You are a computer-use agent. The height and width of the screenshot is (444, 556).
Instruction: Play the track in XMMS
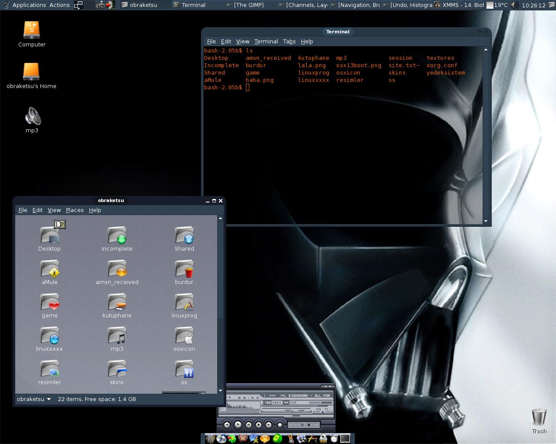click(x=238, y=424)
